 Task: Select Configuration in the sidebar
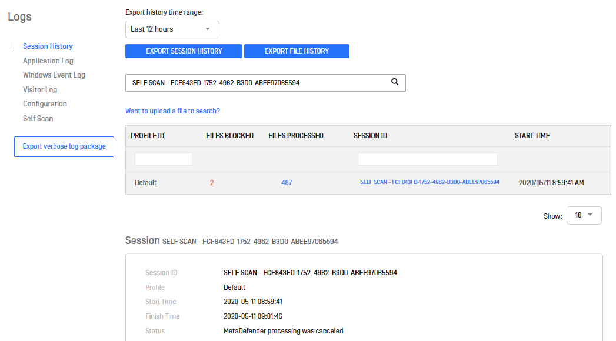pyautogui.click(x=45, y=103)
